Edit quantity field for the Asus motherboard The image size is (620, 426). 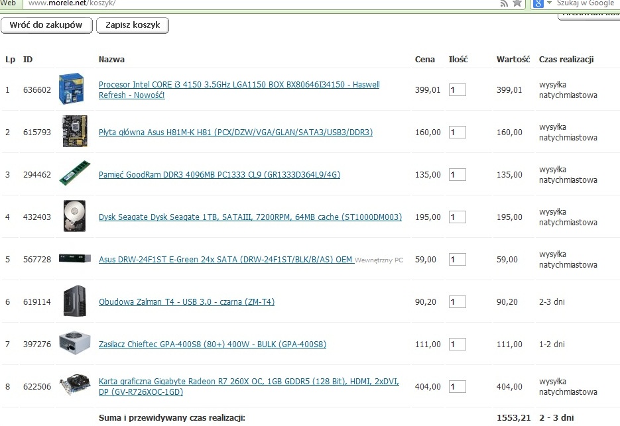pyautogui.click(x=457, y=132)
